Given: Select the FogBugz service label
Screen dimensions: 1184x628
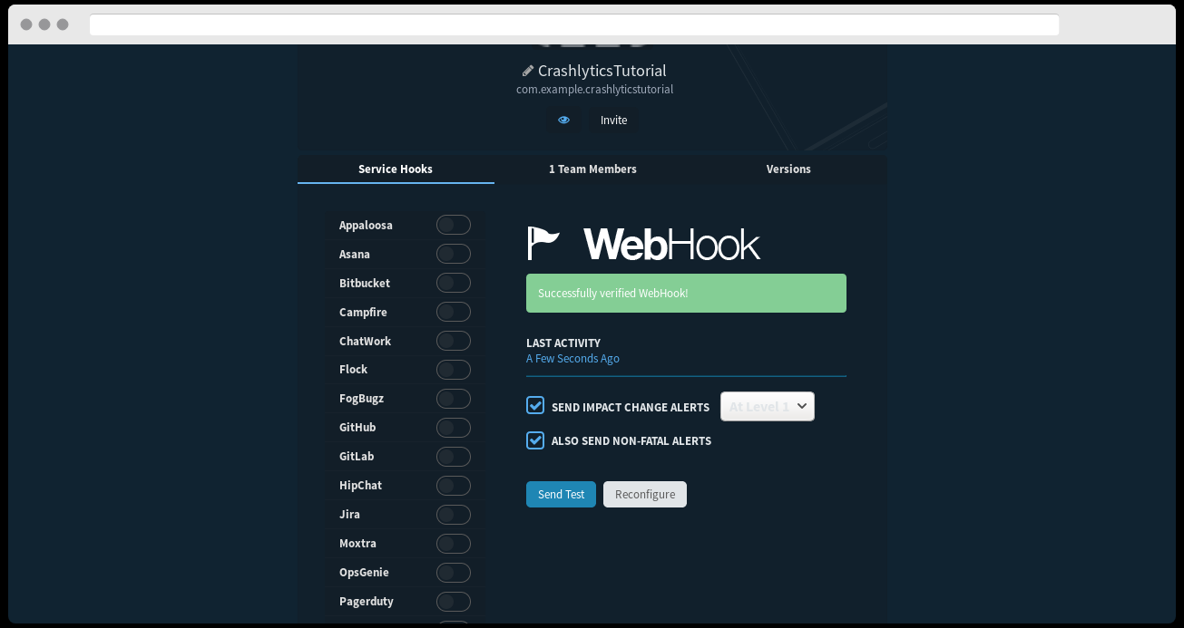Looking at the screenshot, I should tap(361, 399).
